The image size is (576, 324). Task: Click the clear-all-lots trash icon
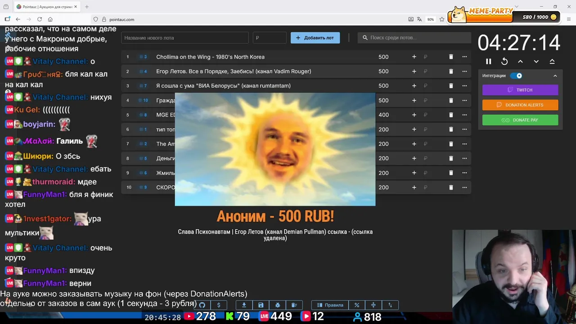pos(294,305)
